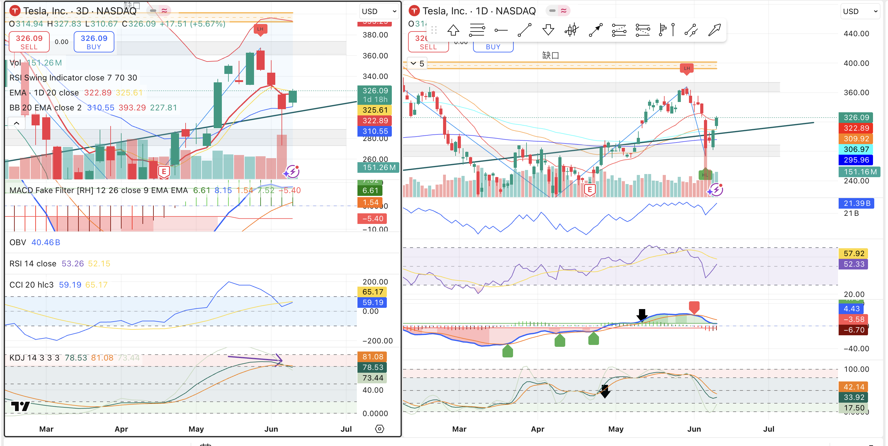Toggle the gray dash indicator on 1D chart header
The width and height of the screenshot is (888, 446).
(552, 11)
